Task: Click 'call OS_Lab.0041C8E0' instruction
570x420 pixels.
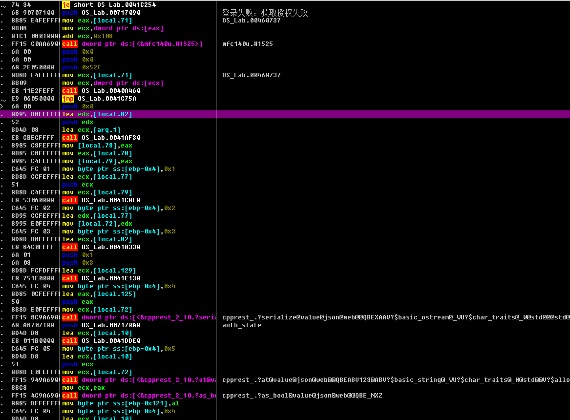Action: click(102, 200)
